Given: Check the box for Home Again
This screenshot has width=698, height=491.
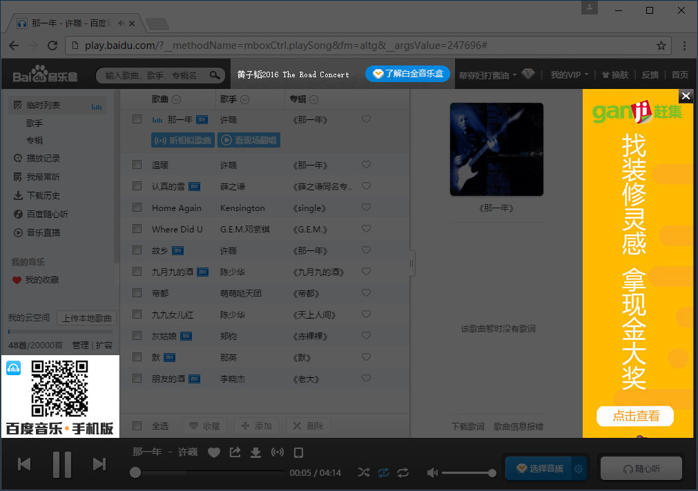Looking at the screenshot, I should pyautogui.click(x=137, y=208).
